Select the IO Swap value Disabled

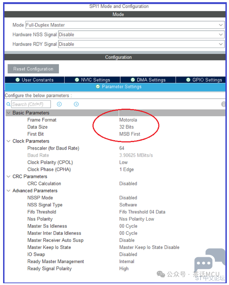pyautogui.click(x=128, y=255)
